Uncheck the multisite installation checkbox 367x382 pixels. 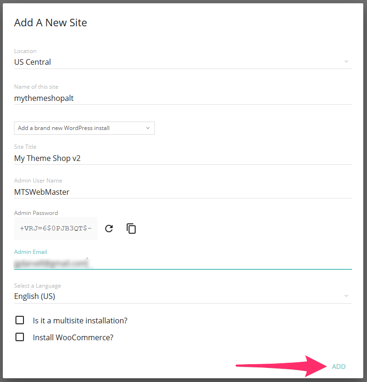pos(19,320)
